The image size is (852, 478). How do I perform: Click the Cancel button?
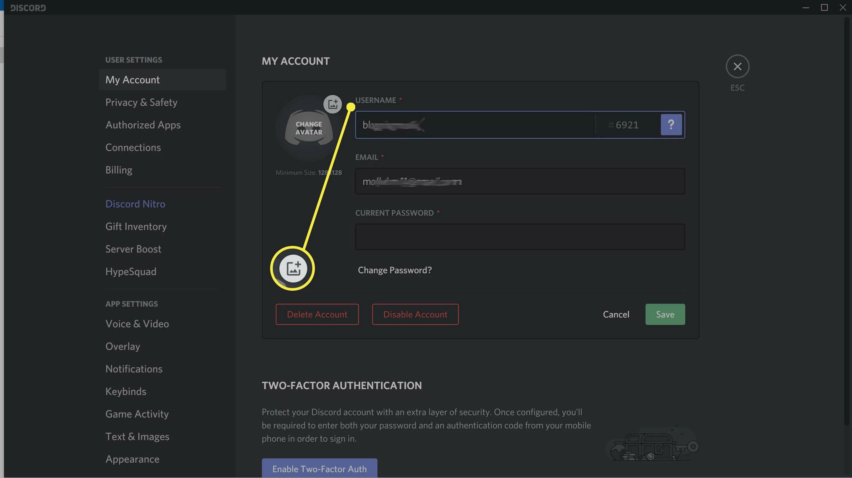tap(616, 314)
